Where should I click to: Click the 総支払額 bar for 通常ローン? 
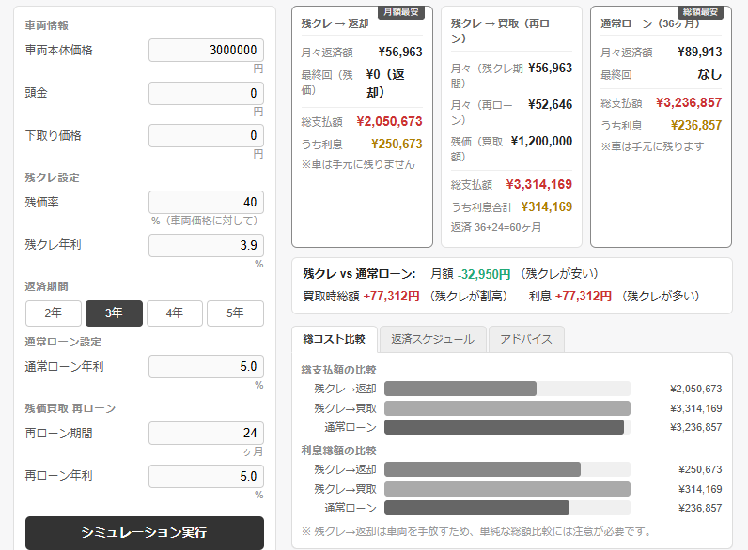(x=504, y=427)
